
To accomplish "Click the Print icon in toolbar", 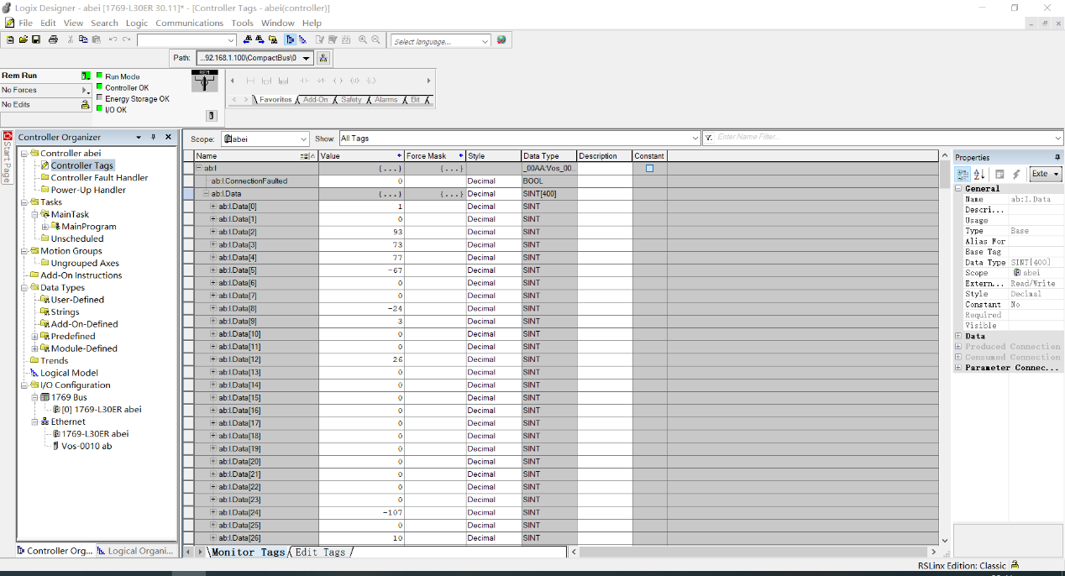I will pos(53,39).
